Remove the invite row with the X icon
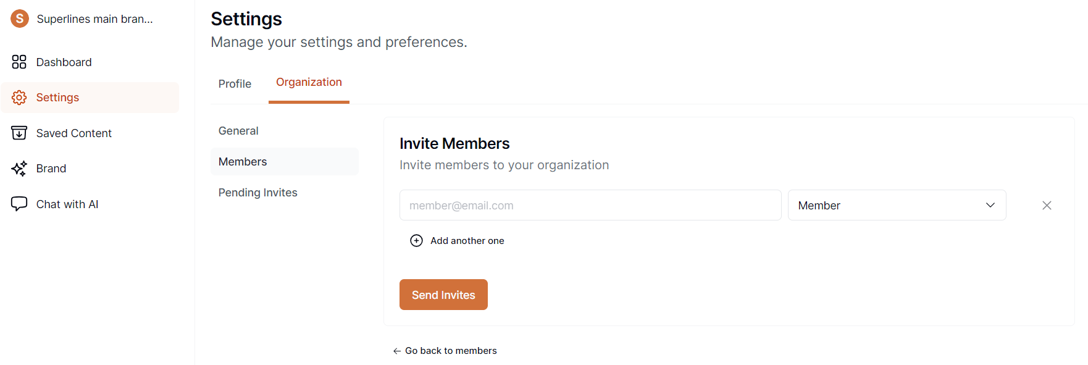The image size is (1088, 365). point(1047,205)
